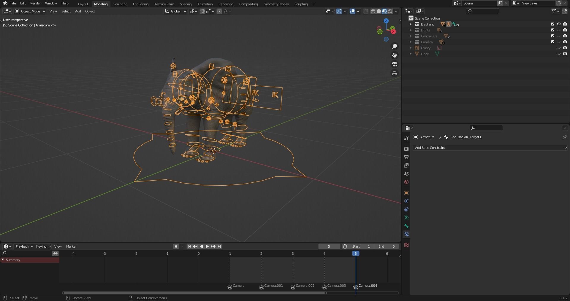
Task: Open the Bone Constraint properties tab
Action: pyautogui.click(x=406, y=234)
